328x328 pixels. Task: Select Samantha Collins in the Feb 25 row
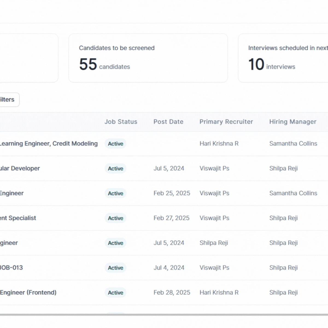click(293, 193)
